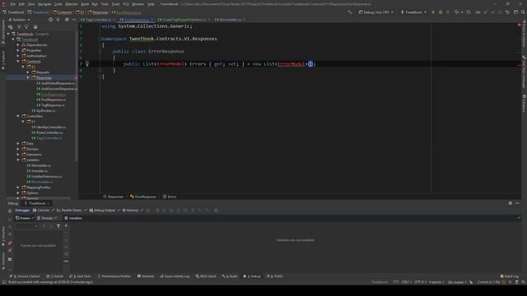The image size is (527, 296).
Task: Open the Build menu
Action: [x=85, y=4]
